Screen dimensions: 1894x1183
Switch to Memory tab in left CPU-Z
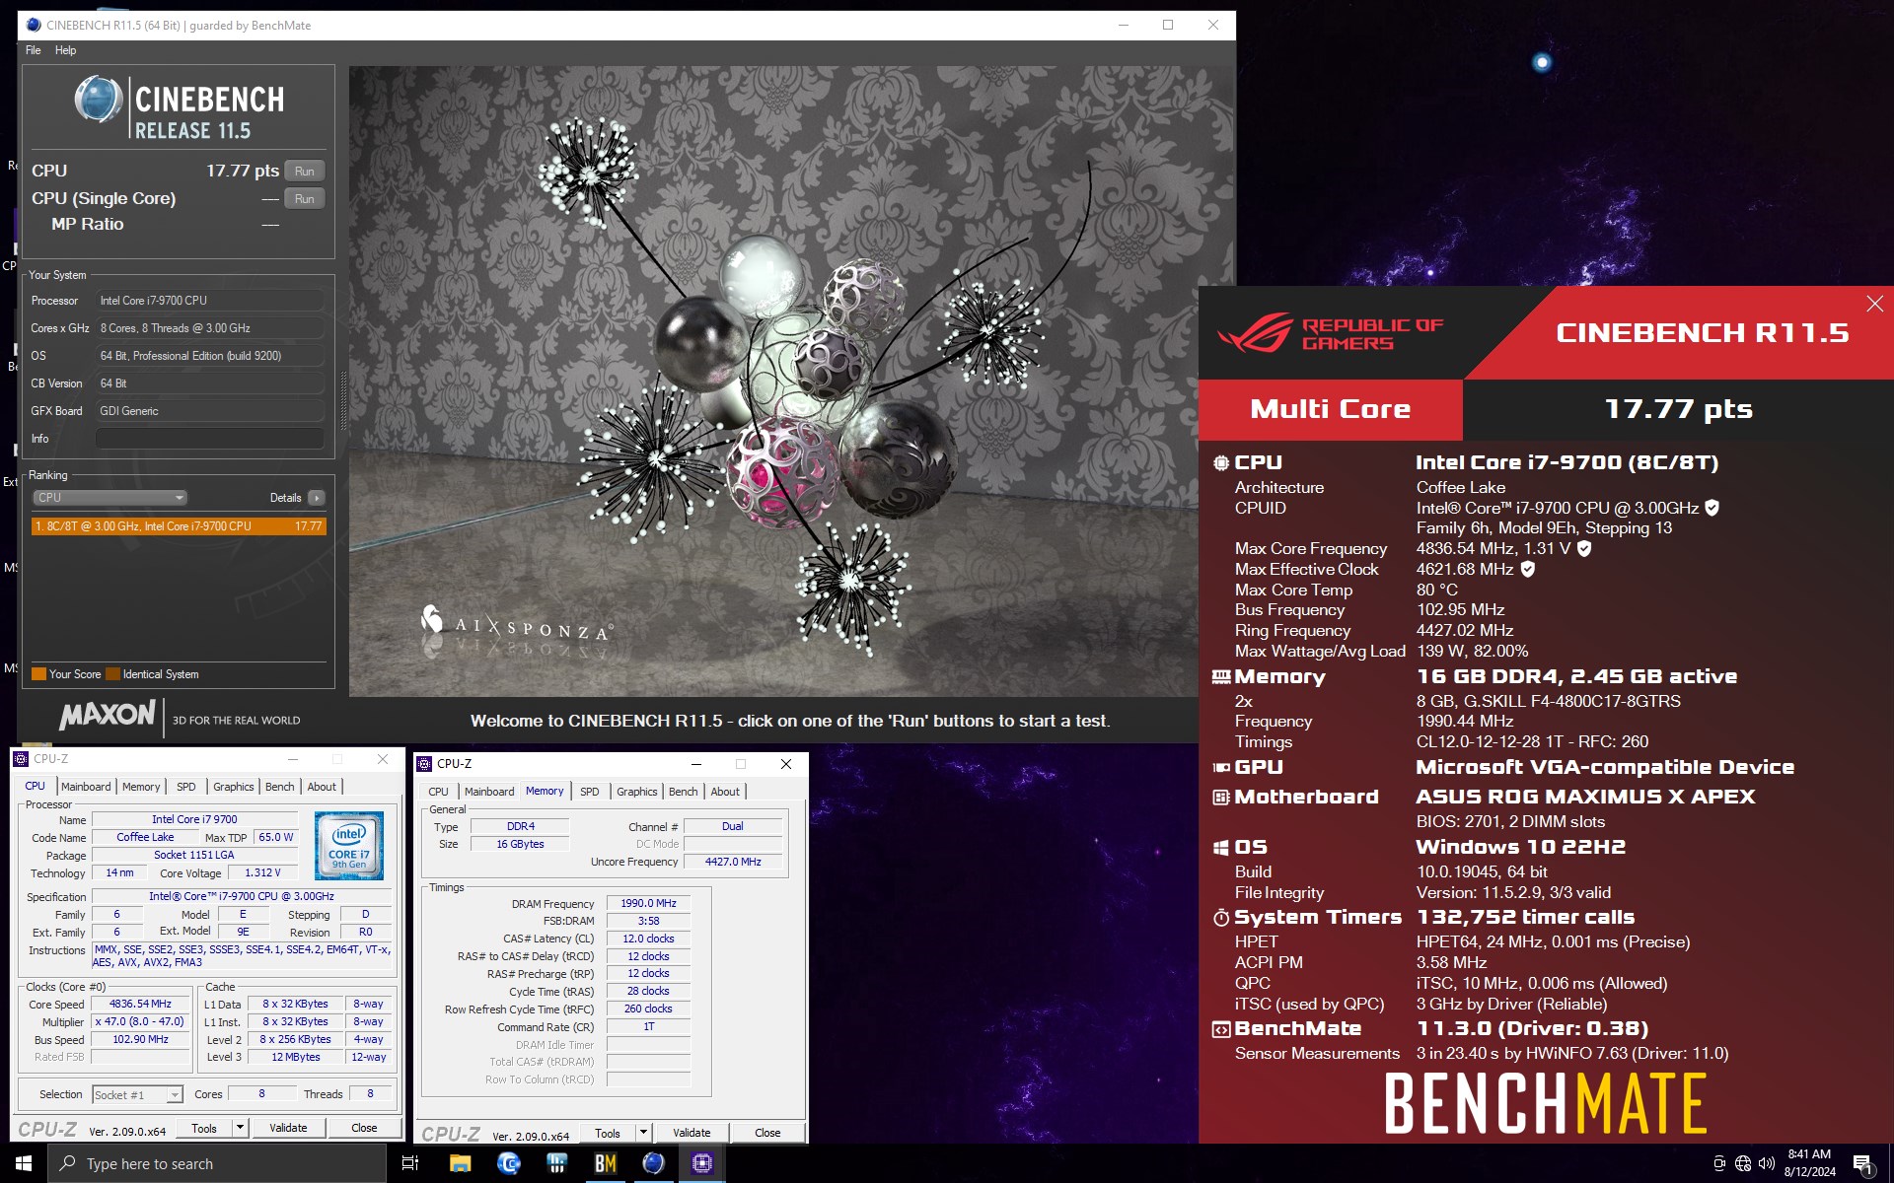tap(141, 787)
